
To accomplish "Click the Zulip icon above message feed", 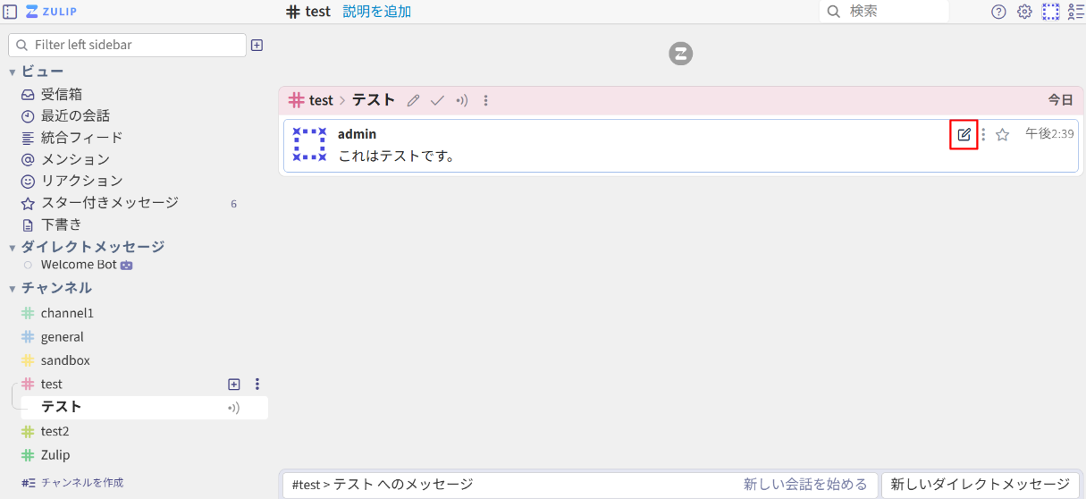I will point(681,55).
